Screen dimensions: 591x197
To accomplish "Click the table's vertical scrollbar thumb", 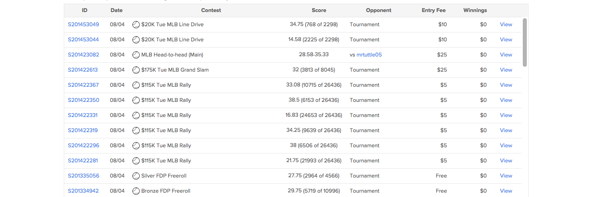I will point(525,42).
